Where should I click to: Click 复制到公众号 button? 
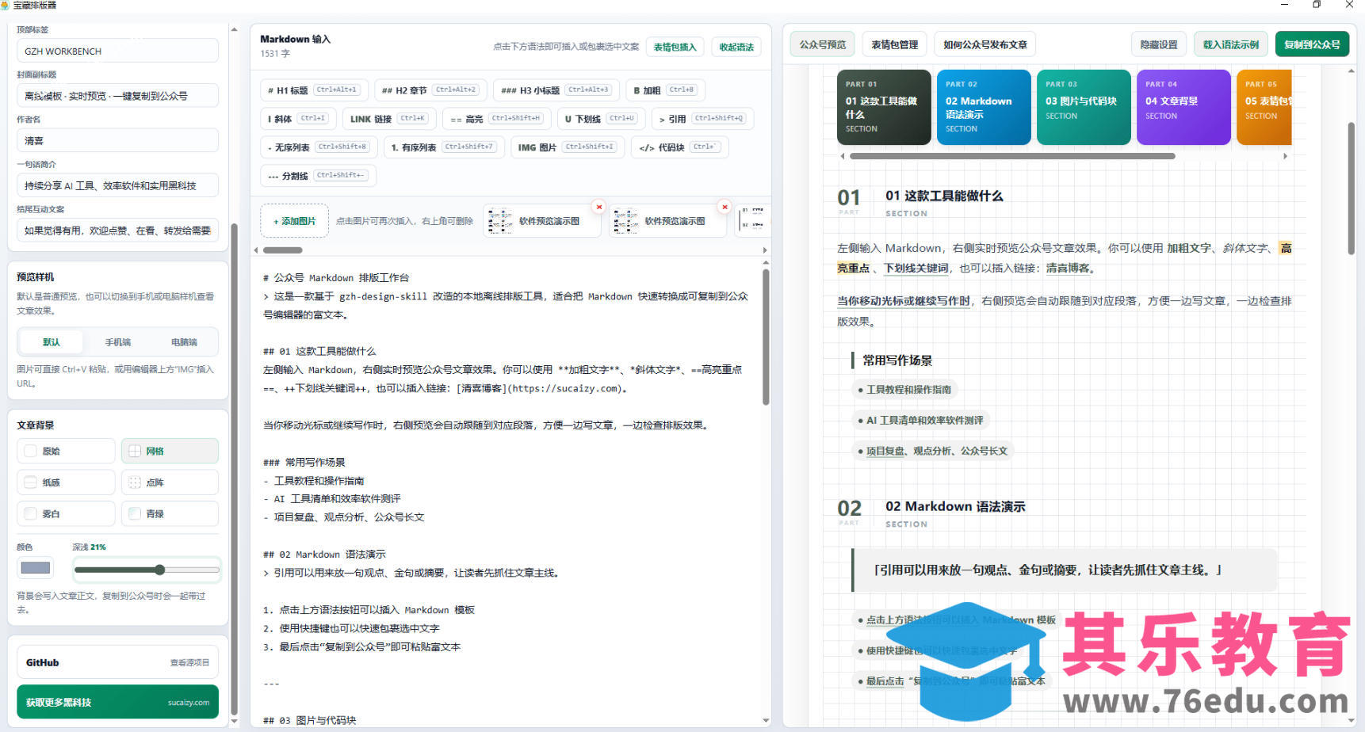point(1312,44)
